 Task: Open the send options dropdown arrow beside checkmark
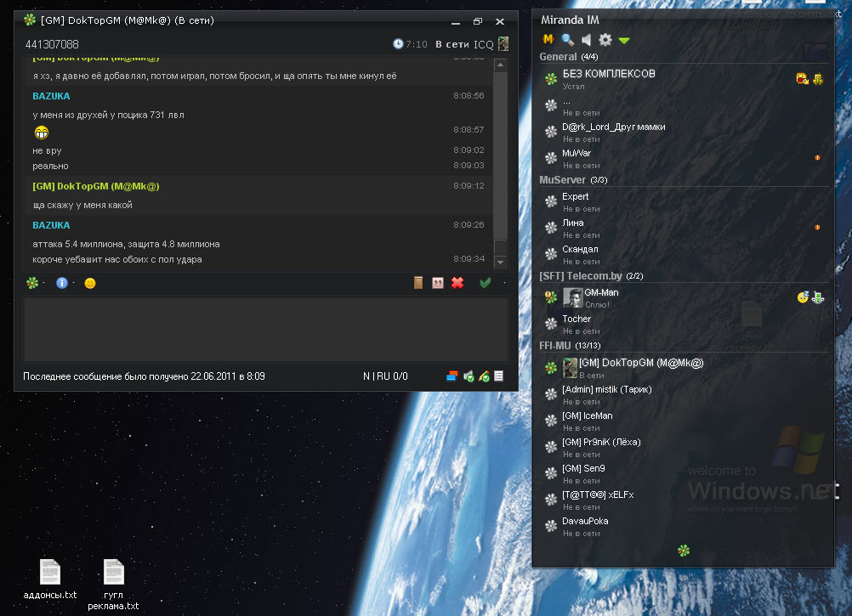(504, 283)
